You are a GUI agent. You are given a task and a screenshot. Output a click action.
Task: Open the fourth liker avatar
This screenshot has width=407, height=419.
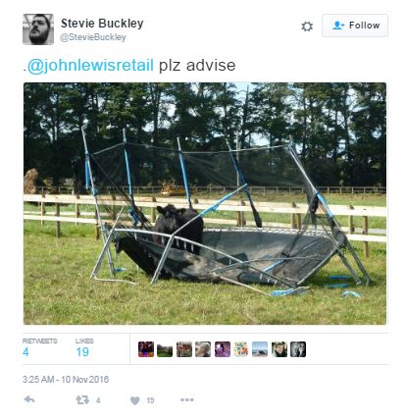(x=203, y=349)
